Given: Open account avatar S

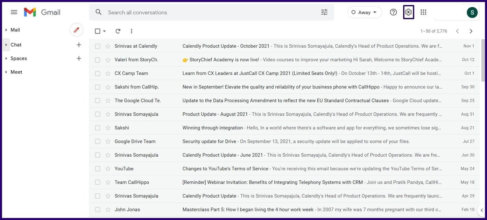Looking at the screenshot, I should [x=472, y=13].
